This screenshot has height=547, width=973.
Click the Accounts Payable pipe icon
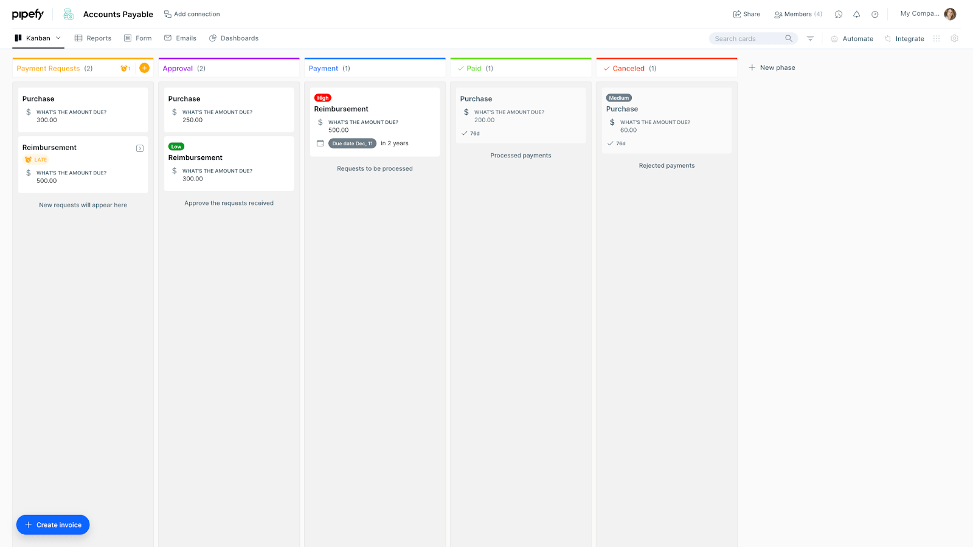click(x=69, y=14)
